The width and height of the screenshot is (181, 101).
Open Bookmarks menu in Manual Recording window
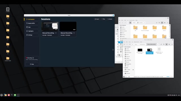[136, 42]
